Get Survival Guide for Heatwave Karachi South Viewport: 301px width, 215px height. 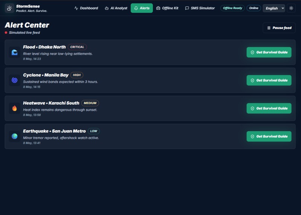(269, 108)
